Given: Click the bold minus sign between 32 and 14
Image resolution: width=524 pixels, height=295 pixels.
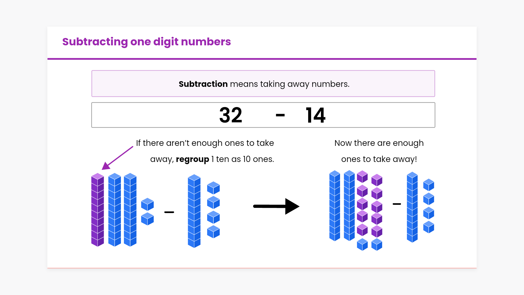Looking at the screenshot, I should tap(280, 115).
